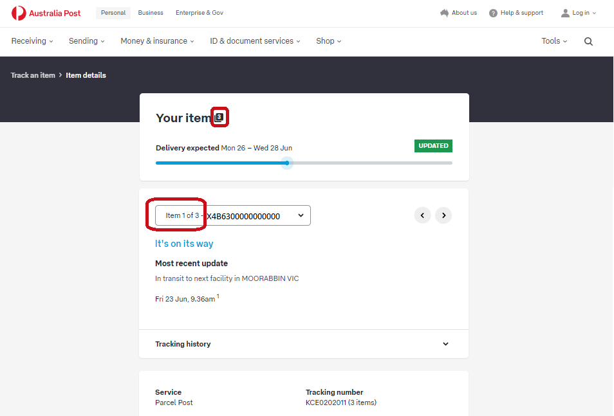This screenshot has width=614, height=416.
Task: Expand the Sending menu
Action: [87, 41]
